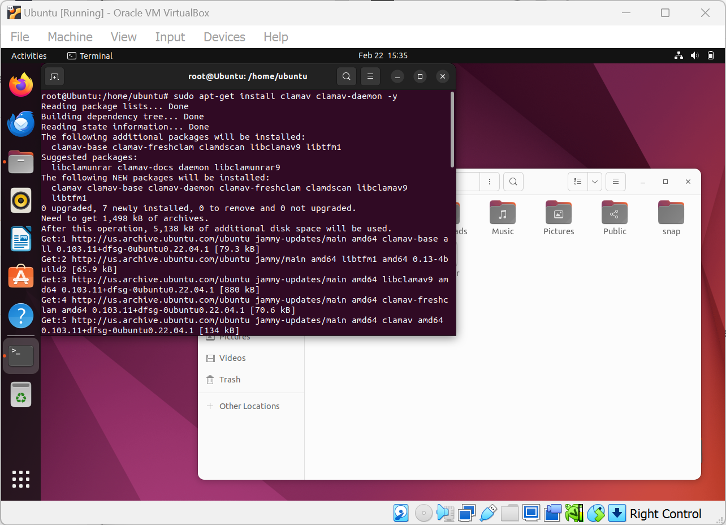Screen dimensions: 726x525
Task: Click the video recording icon in VirtualBox status bar
Action: click(552, 513)
